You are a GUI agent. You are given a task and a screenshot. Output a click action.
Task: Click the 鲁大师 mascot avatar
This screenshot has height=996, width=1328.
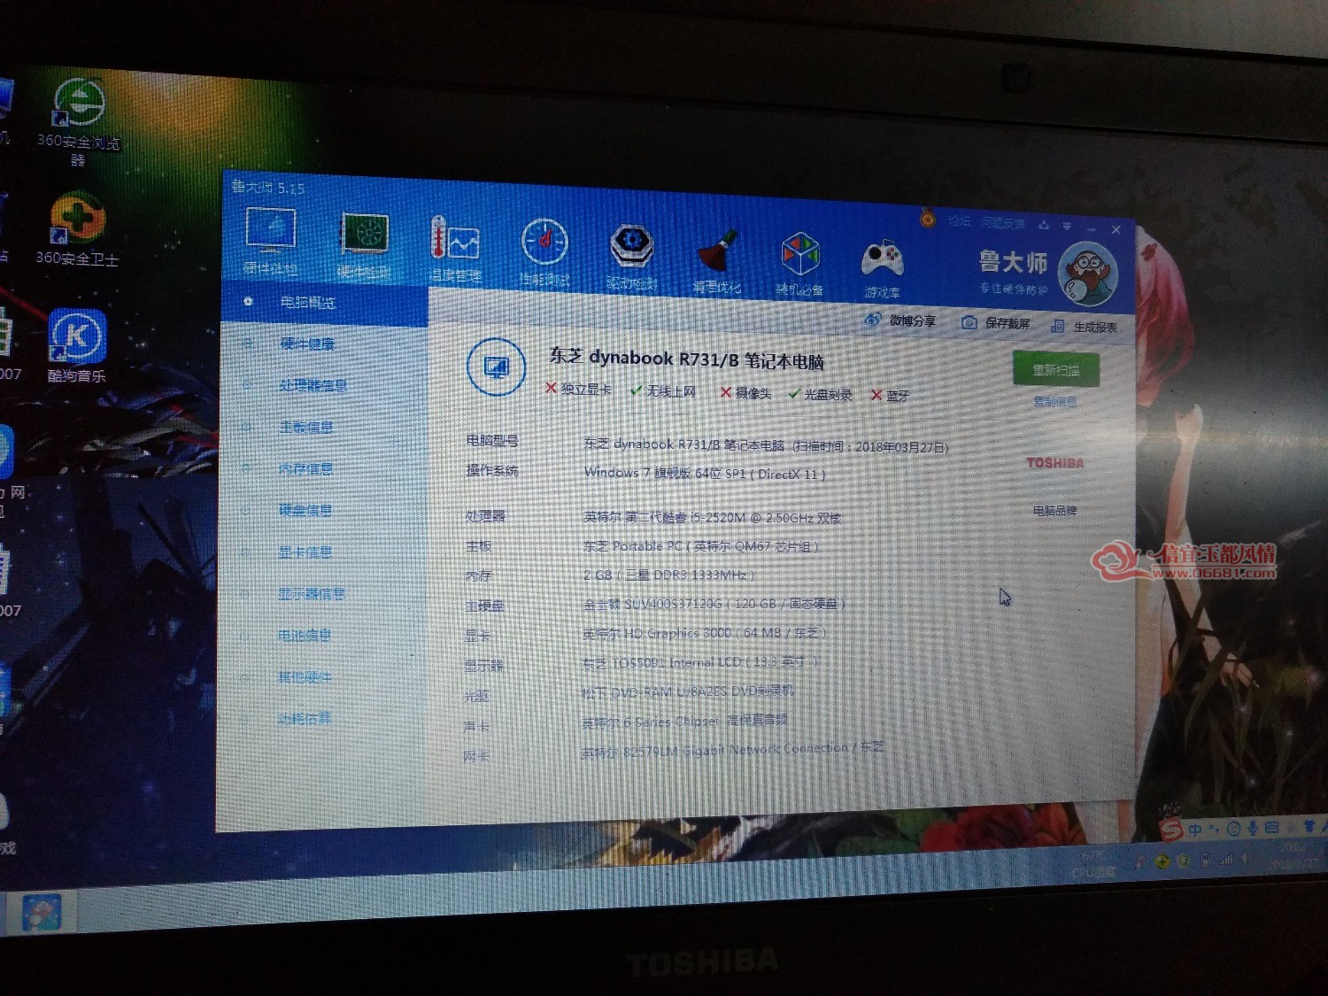tap(1087, 274)
